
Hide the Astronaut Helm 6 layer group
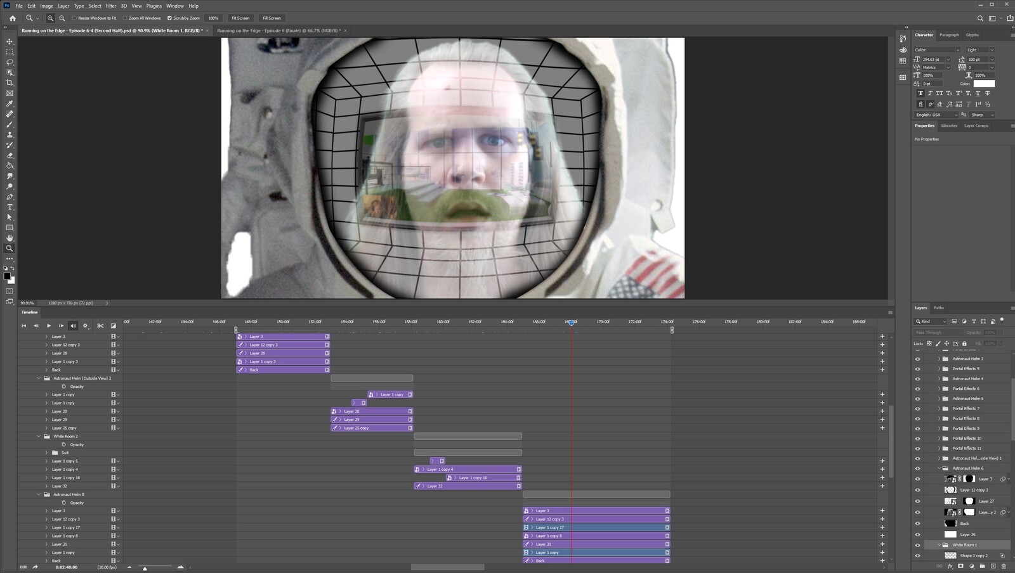[x=917, y=468]
